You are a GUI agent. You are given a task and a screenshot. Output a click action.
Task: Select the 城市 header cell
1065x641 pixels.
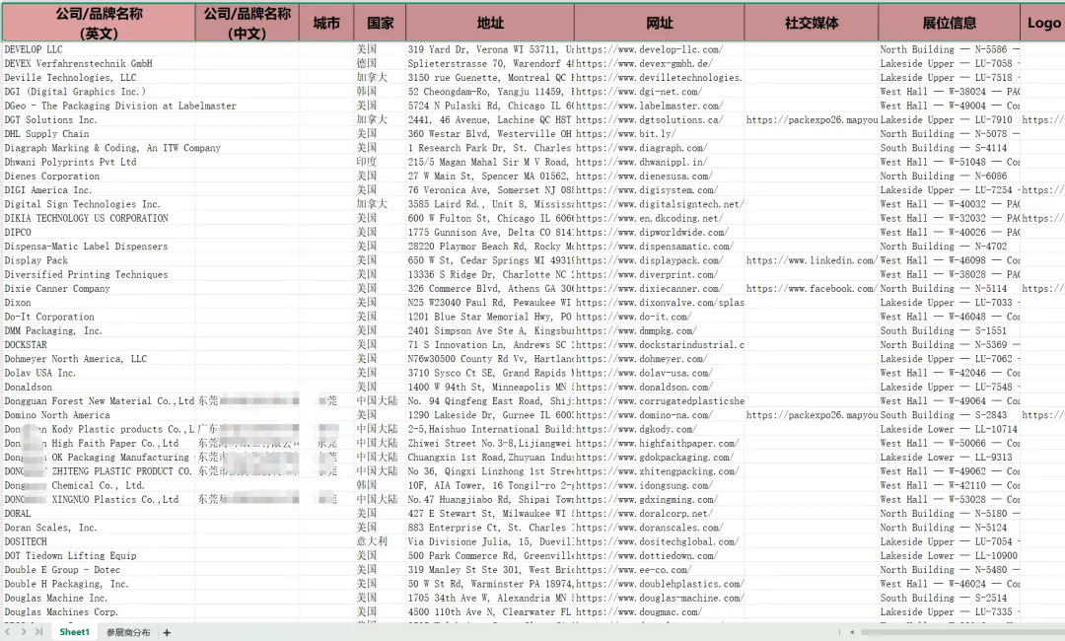point(326,23)
